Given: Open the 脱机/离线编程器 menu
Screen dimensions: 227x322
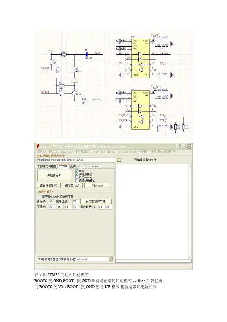Looking at the screenshot, I should (x=162, y=152).
